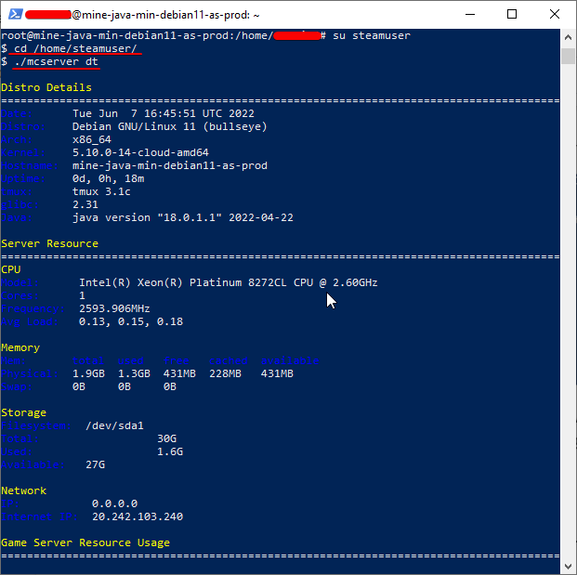Click the physical used memory '1.3GB'
Screen dimensions: 577x575
coord(134,373)
